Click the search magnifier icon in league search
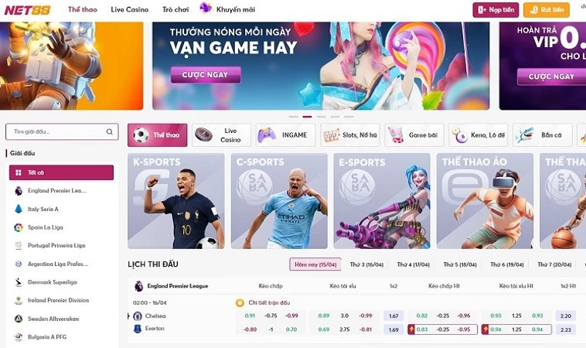The image size is (586, 348). point(110,131)
